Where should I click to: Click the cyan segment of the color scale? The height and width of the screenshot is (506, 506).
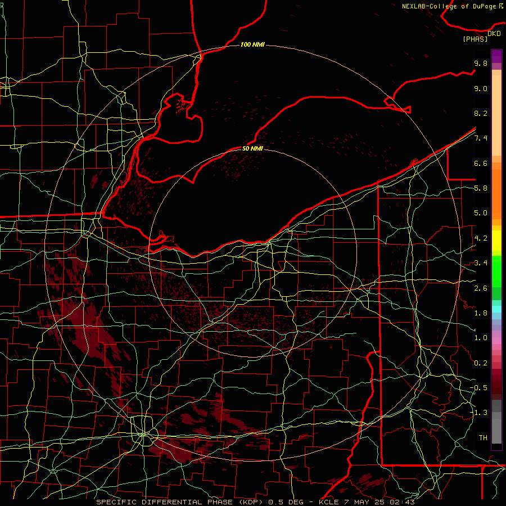click(496, 309)
